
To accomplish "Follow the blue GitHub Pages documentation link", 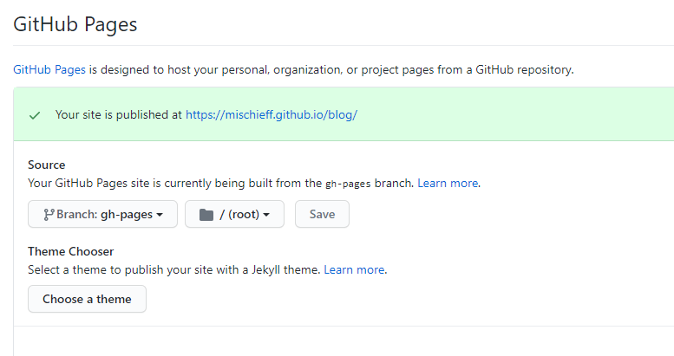I will coord(49,70).
